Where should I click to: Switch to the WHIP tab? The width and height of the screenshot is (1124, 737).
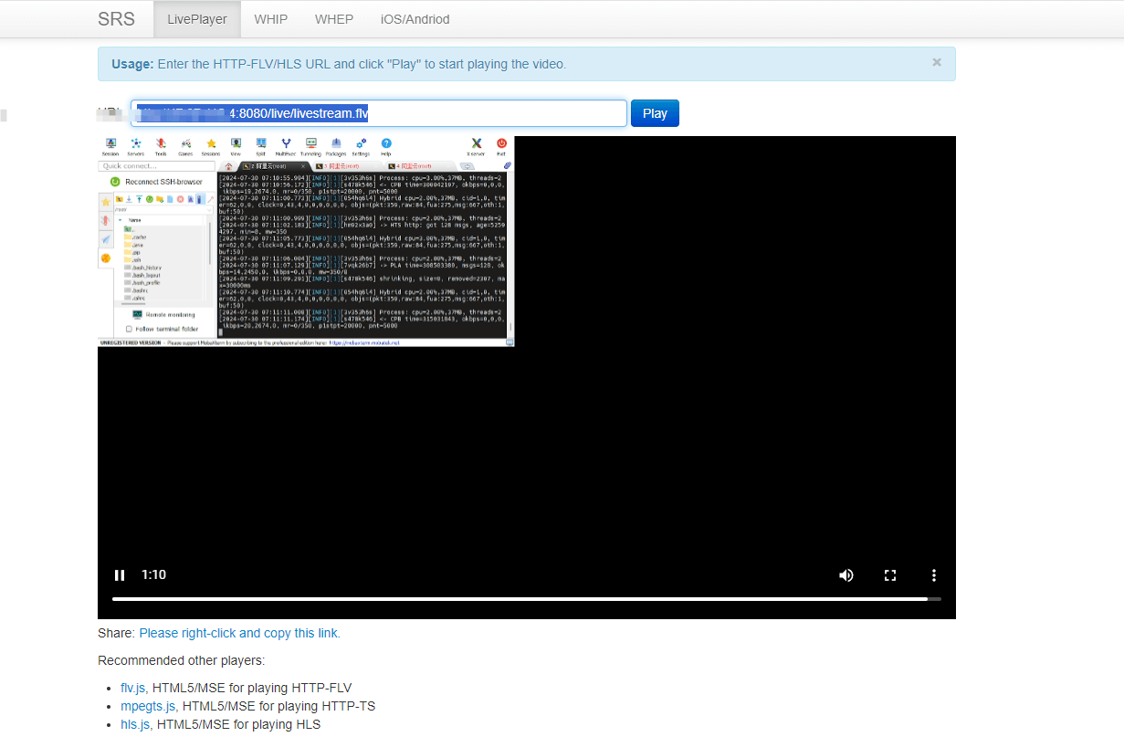point(271,19)
